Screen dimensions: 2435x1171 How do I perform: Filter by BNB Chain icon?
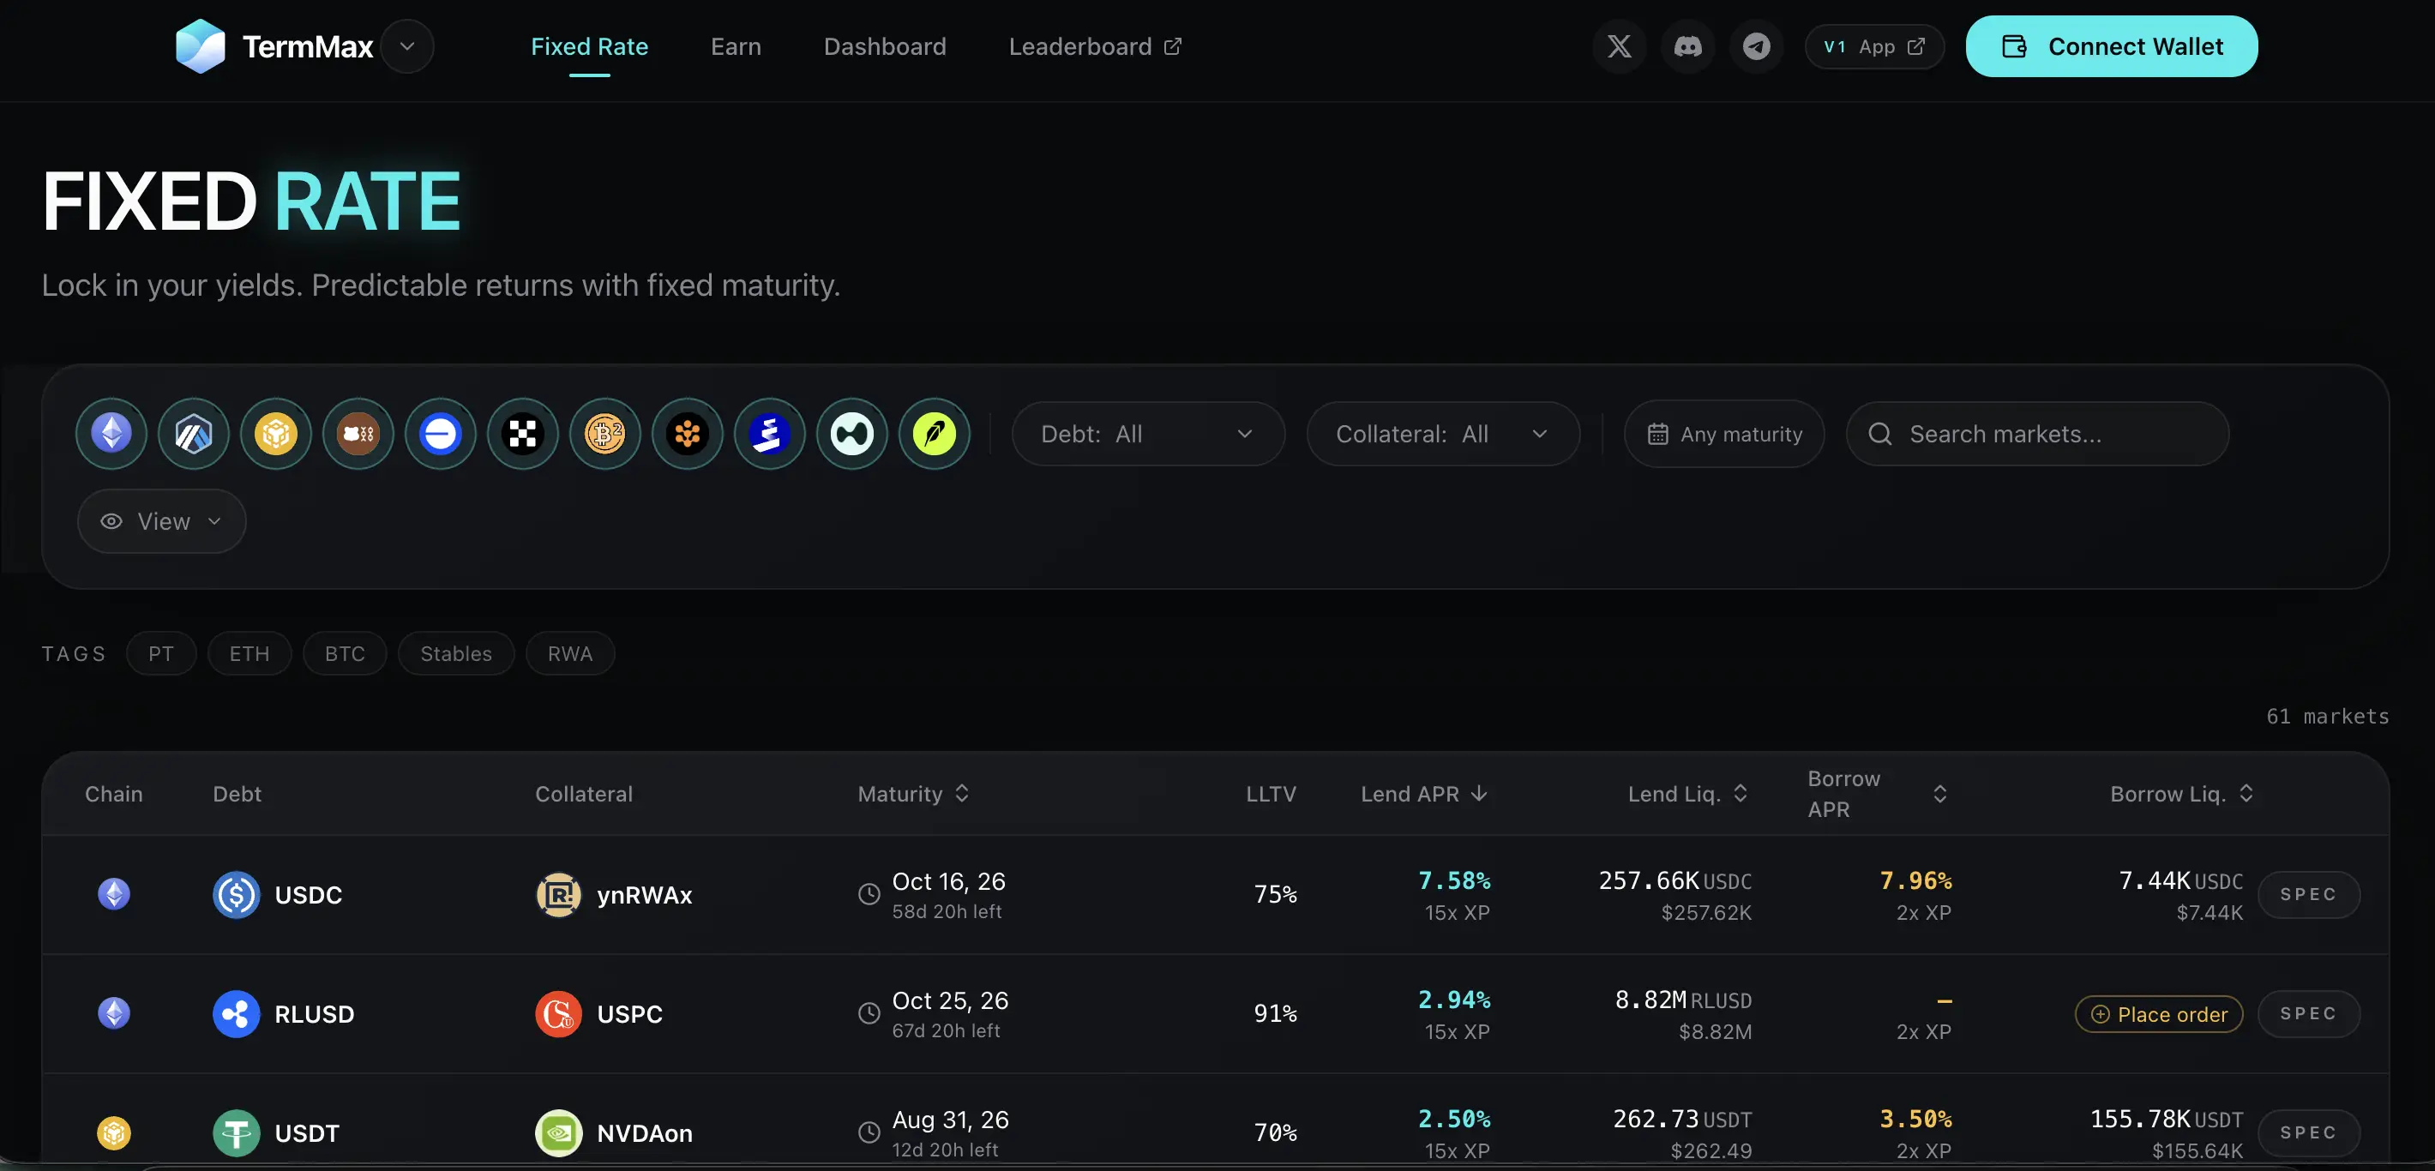276,434
